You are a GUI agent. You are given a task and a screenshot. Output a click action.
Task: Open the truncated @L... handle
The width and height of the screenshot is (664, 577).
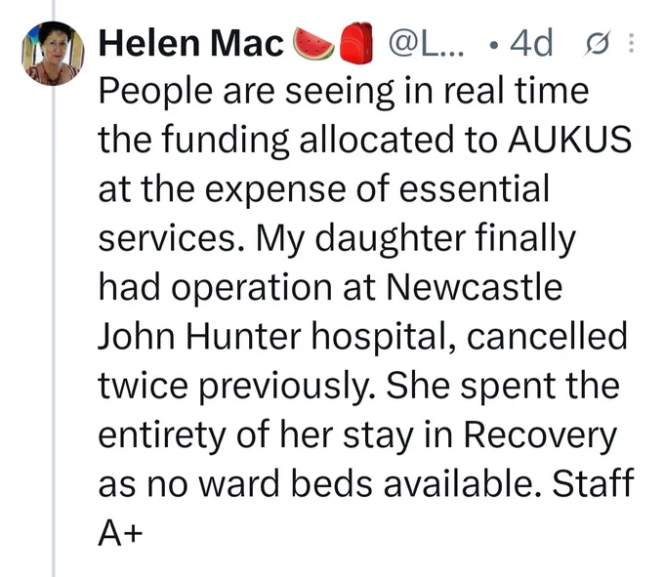427,43
